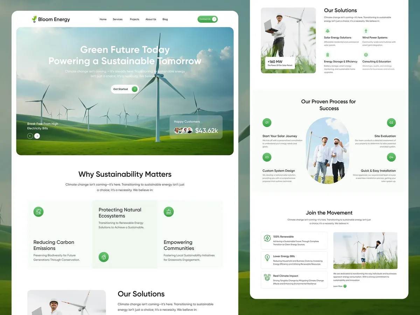Click the Contact Us button
This screenshot has height=315, width=420.
point(208,19)
